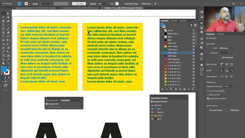
Task: Toggle Scale Strokes & Effects checkbox
Action: [208, 99]
